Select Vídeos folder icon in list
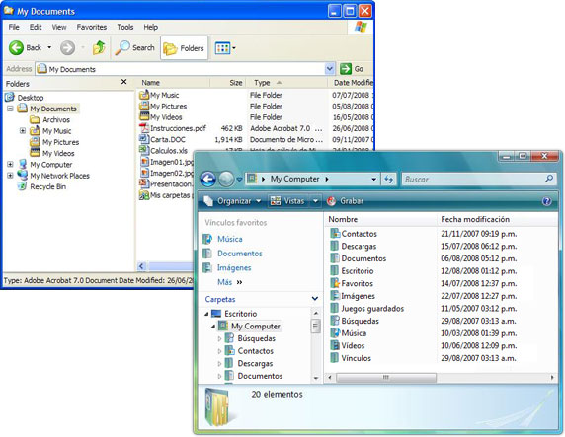This screenshot has height=437, width=565. tap(335, 345)
